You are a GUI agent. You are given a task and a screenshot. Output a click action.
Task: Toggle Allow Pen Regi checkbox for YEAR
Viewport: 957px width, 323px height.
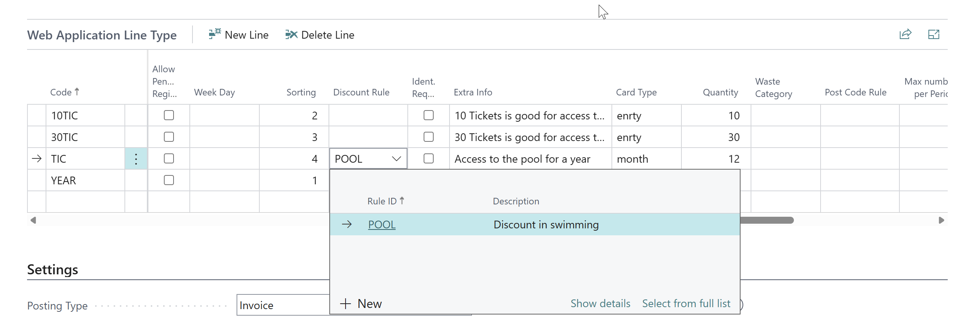click(x=169, y=180)
